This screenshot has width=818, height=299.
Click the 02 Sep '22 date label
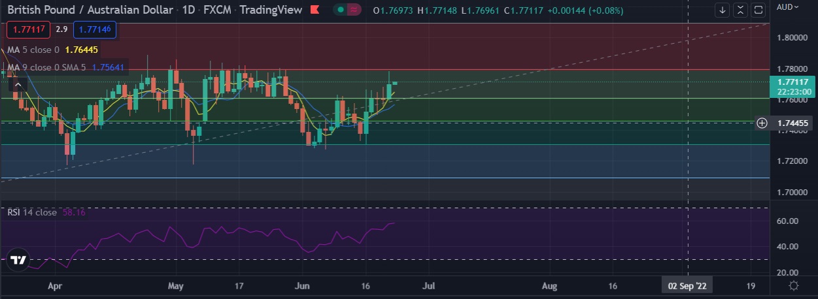687,286
